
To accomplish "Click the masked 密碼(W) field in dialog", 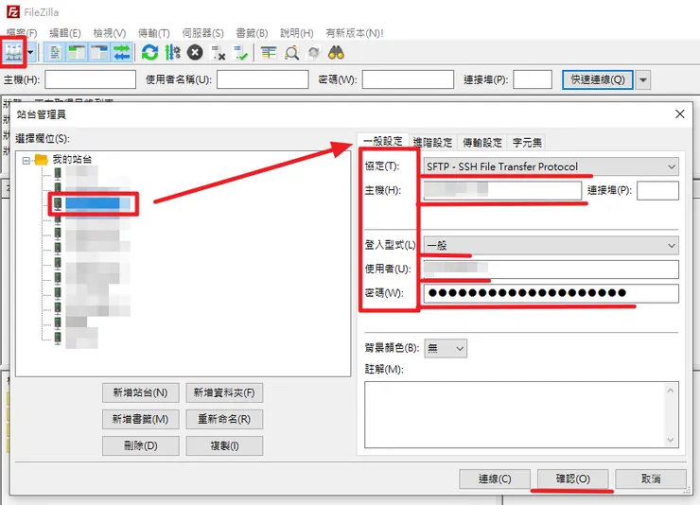I will [x=551, y=293].
